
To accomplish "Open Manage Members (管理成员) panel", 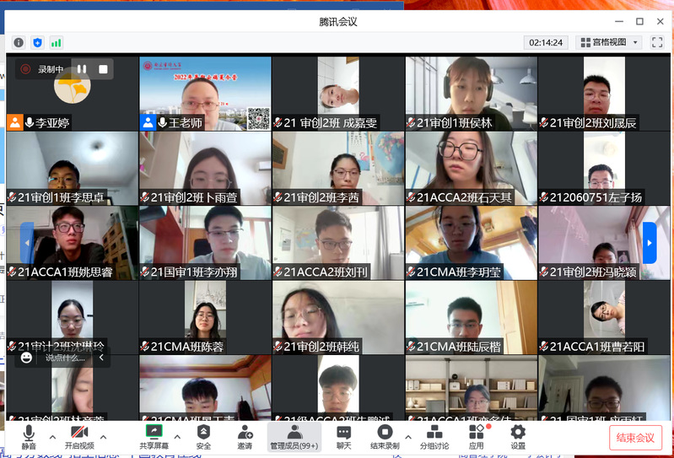I will click(x=294, y=437).
